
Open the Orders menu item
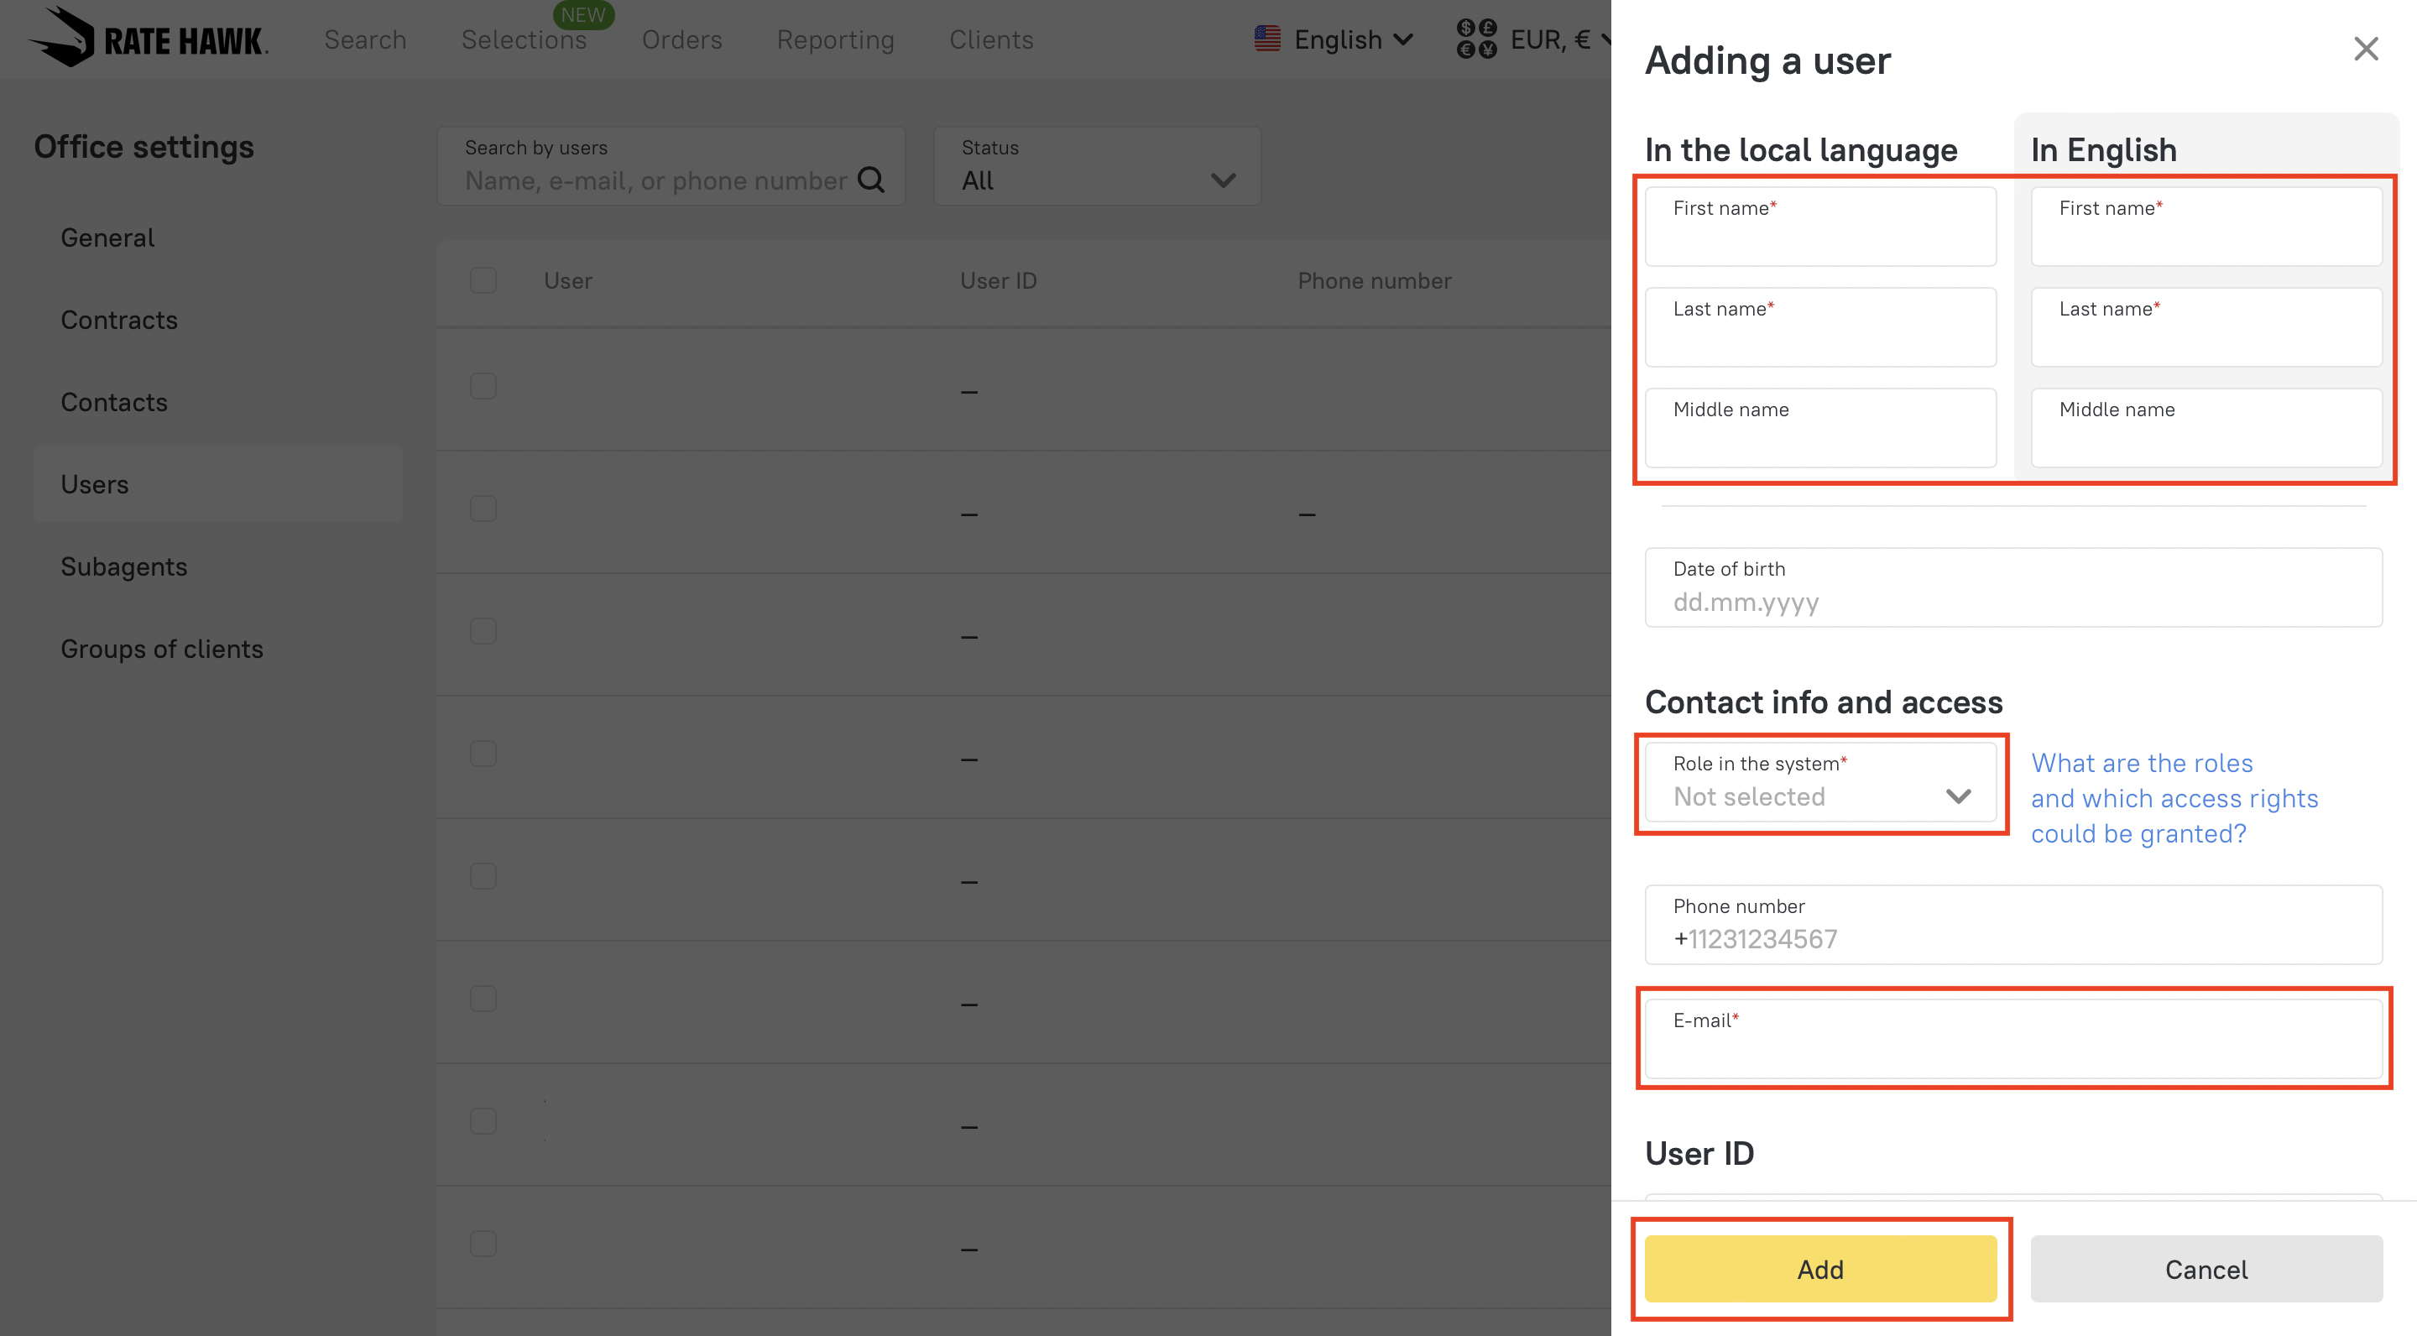coord(681,39)
